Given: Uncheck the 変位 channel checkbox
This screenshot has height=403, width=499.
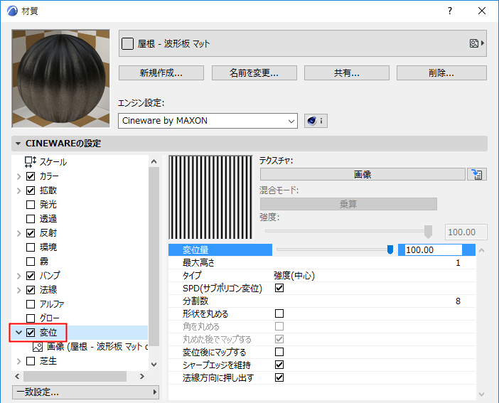Looking at the screenshot, I should click(31, 333).
